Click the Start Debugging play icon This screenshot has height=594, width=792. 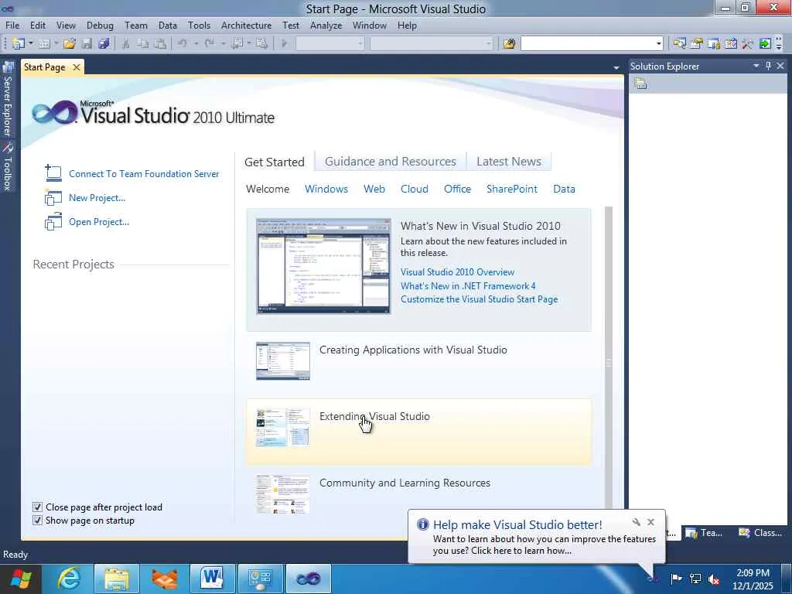284,43
